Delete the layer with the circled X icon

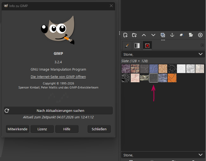[x=200, y=35]
